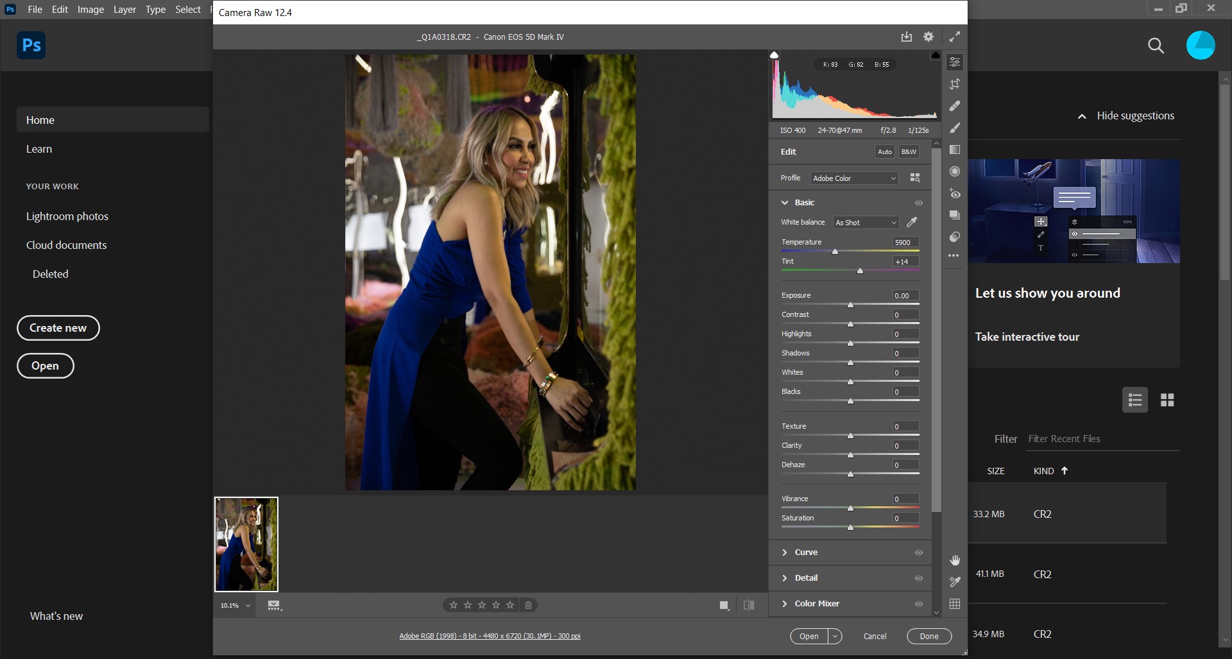Select the White Balance eyedropper
Viewport: 1232px width, 659px height.
pos(912,222)
